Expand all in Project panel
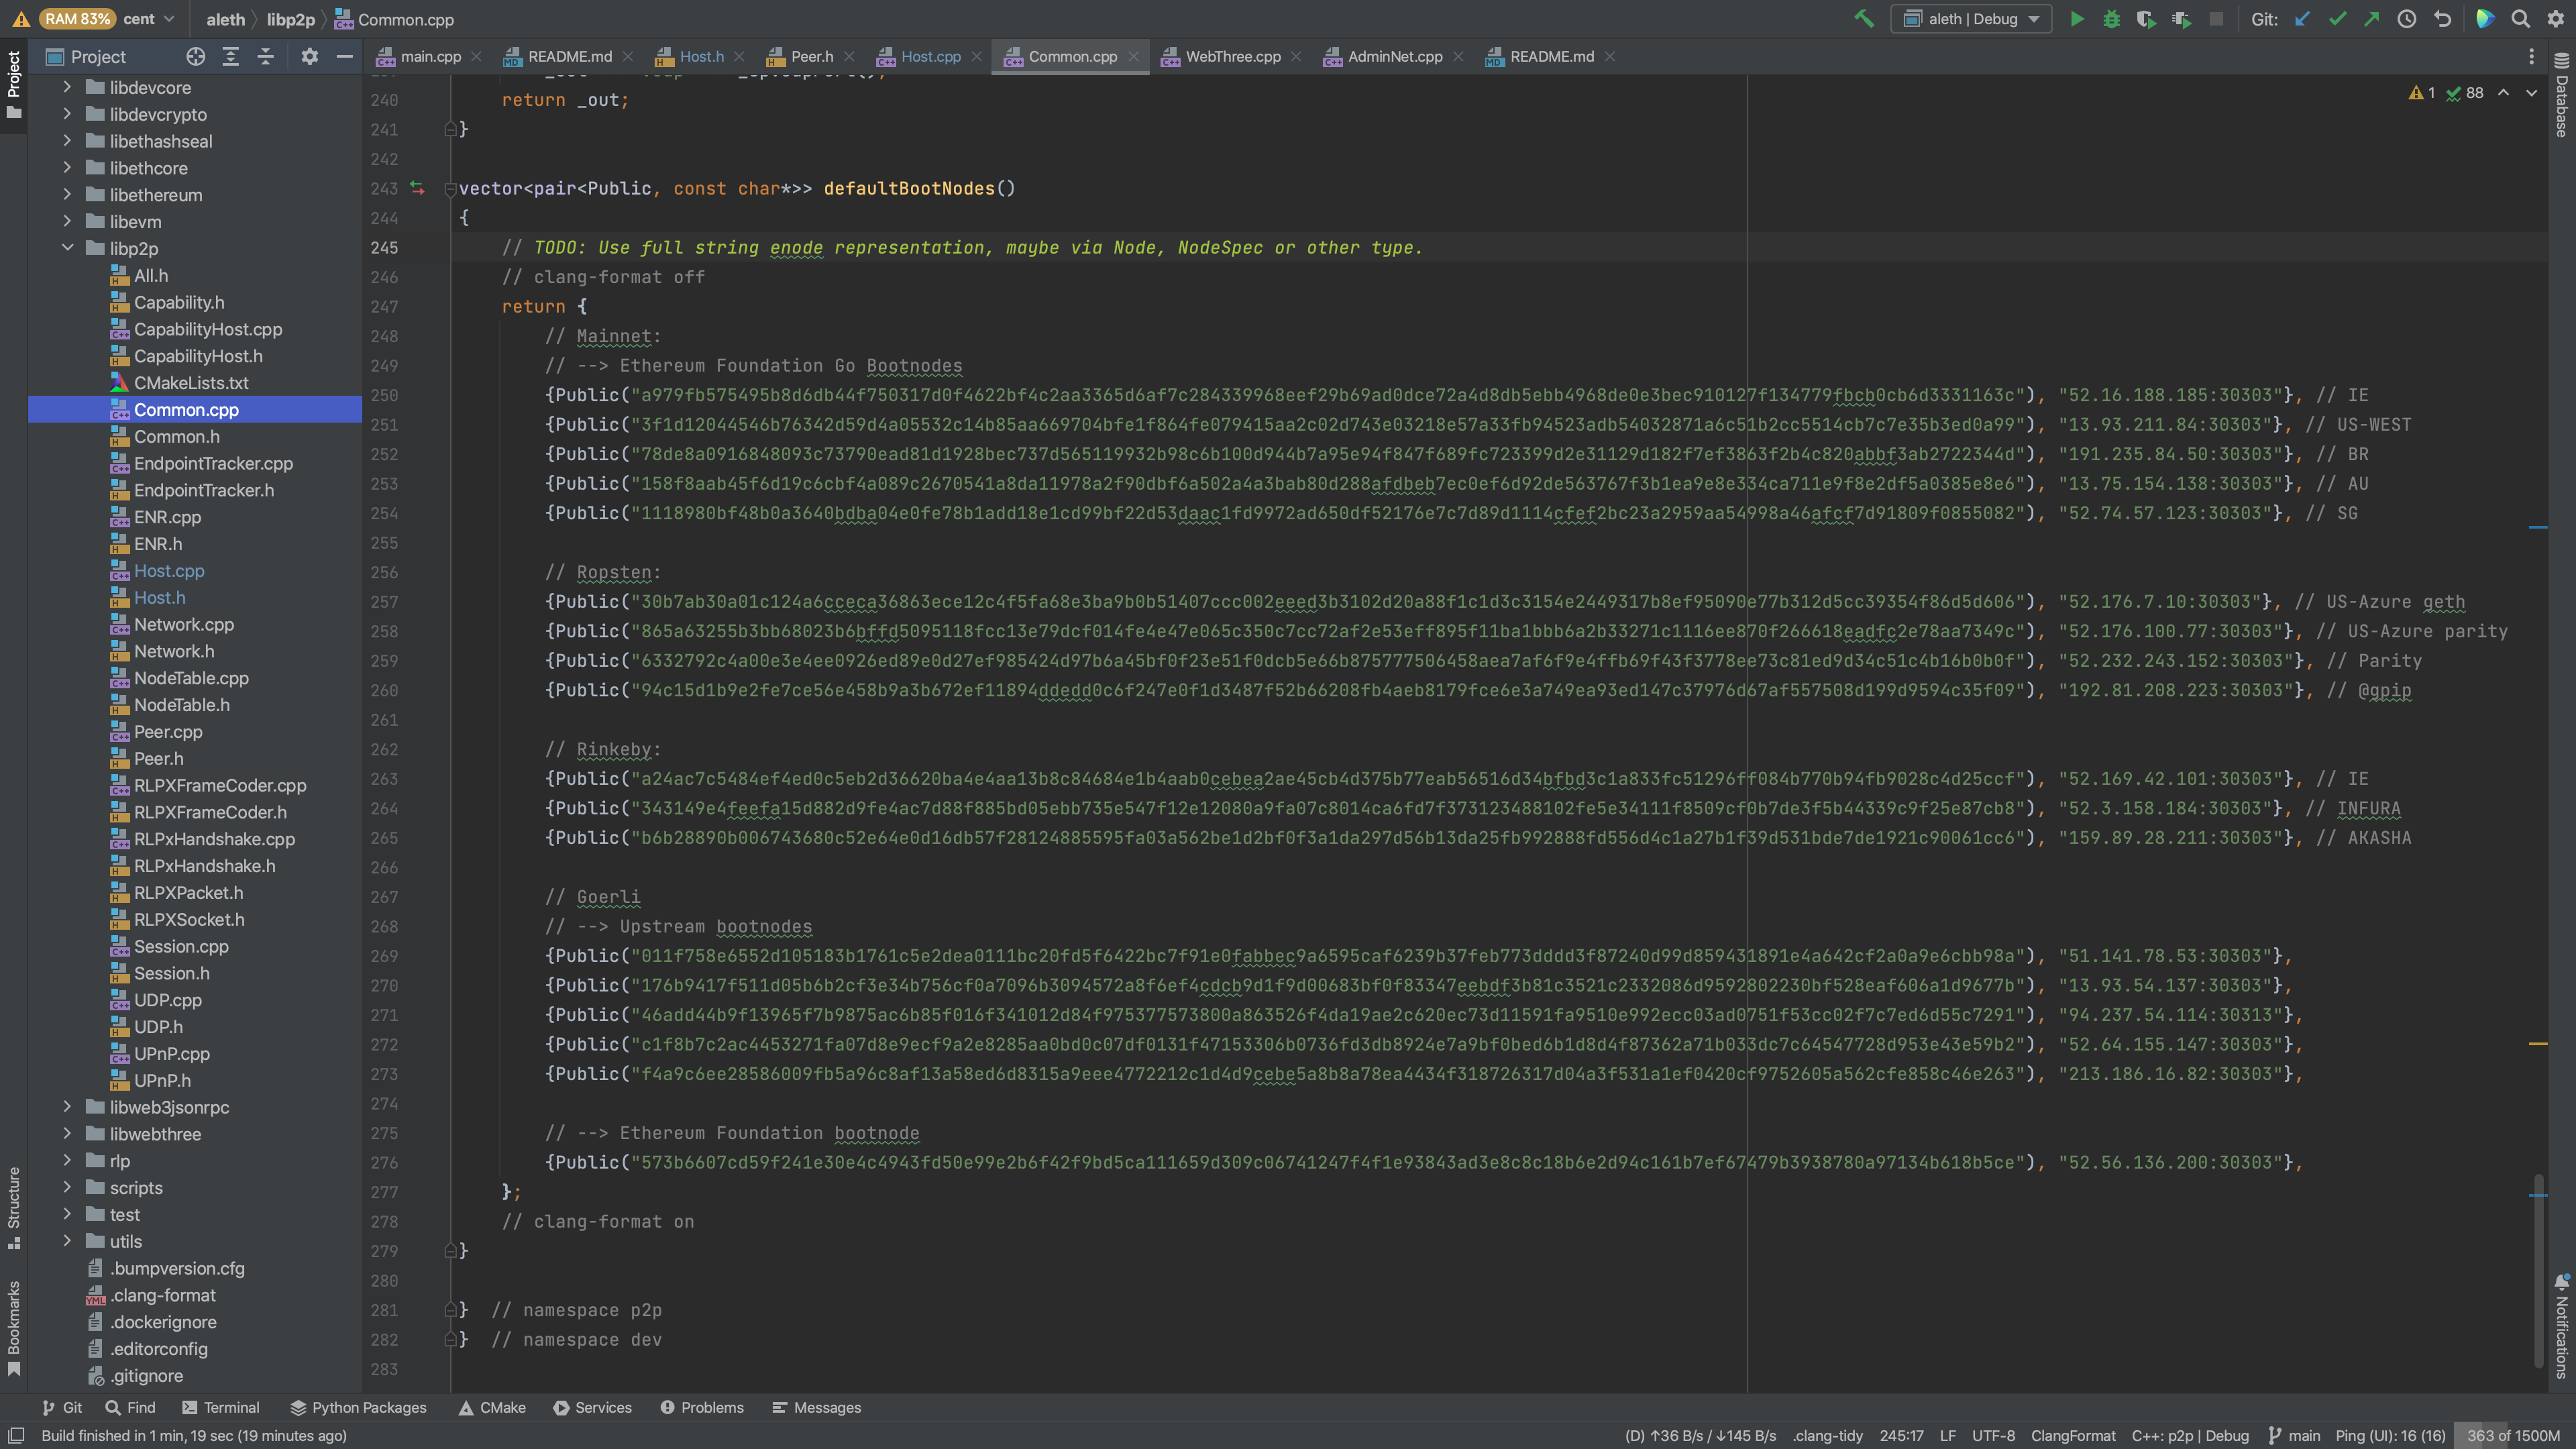The height and width of the screenshot is (1449, 2576). (231, 57)
